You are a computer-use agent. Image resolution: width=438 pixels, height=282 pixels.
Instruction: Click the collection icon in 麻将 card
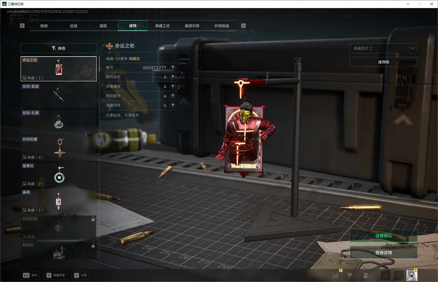(24, 210)
